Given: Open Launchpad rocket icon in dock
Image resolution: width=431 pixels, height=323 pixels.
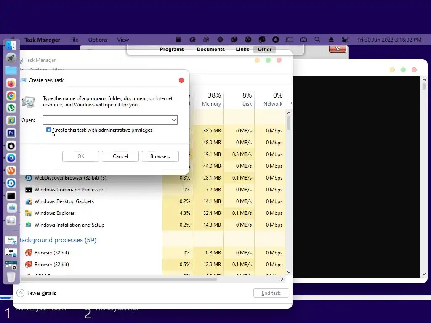Looking at the screenshot, I should (x=11, y=58).
